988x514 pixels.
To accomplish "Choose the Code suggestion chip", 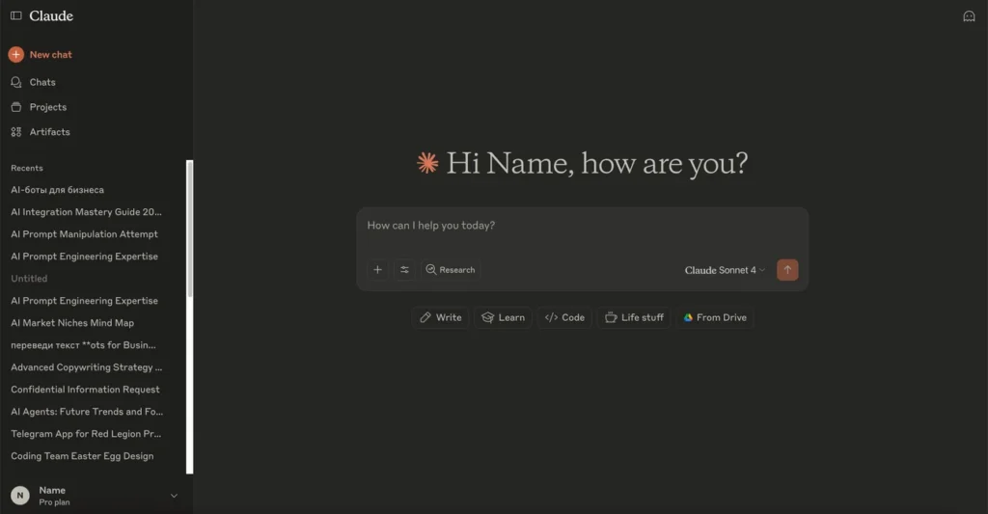I will [x=564, y=317].
